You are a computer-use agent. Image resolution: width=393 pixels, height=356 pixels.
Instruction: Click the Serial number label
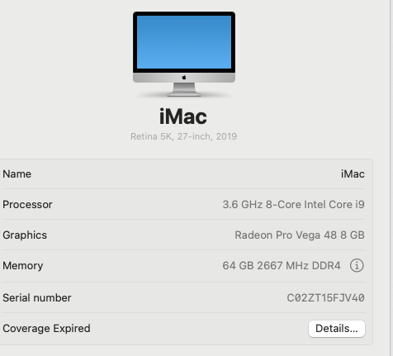[37, 298]
